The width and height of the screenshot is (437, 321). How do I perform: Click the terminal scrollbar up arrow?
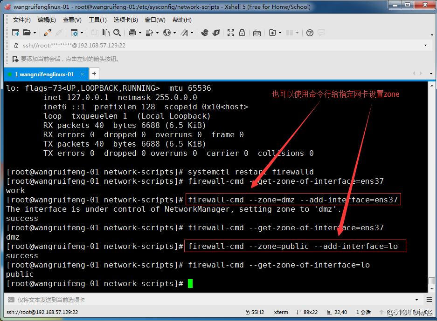point(432,86)
